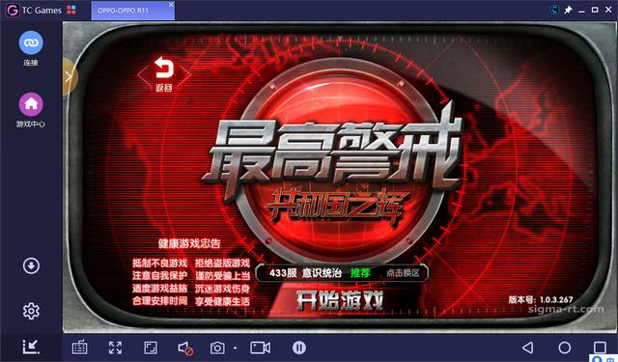Close the OPPO-OPPO R11 tab

pos(171,4)
